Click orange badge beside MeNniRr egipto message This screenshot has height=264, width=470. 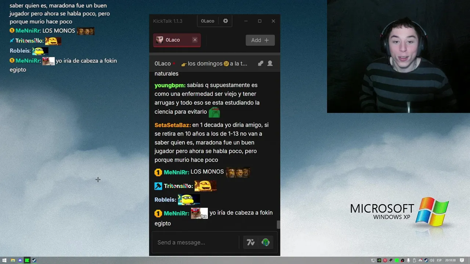[x=158, y=213]
